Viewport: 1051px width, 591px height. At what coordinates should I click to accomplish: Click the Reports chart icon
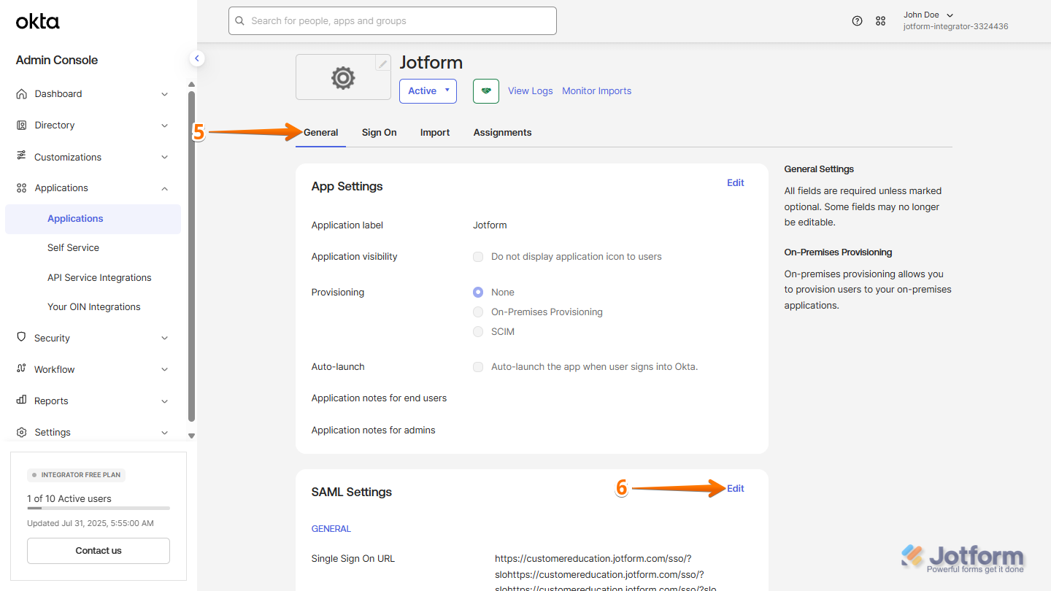point(21,401)
